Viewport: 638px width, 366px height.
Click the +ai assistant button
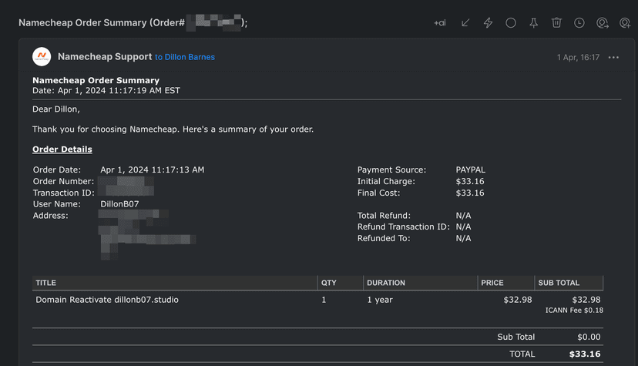(x=440, y=23)
